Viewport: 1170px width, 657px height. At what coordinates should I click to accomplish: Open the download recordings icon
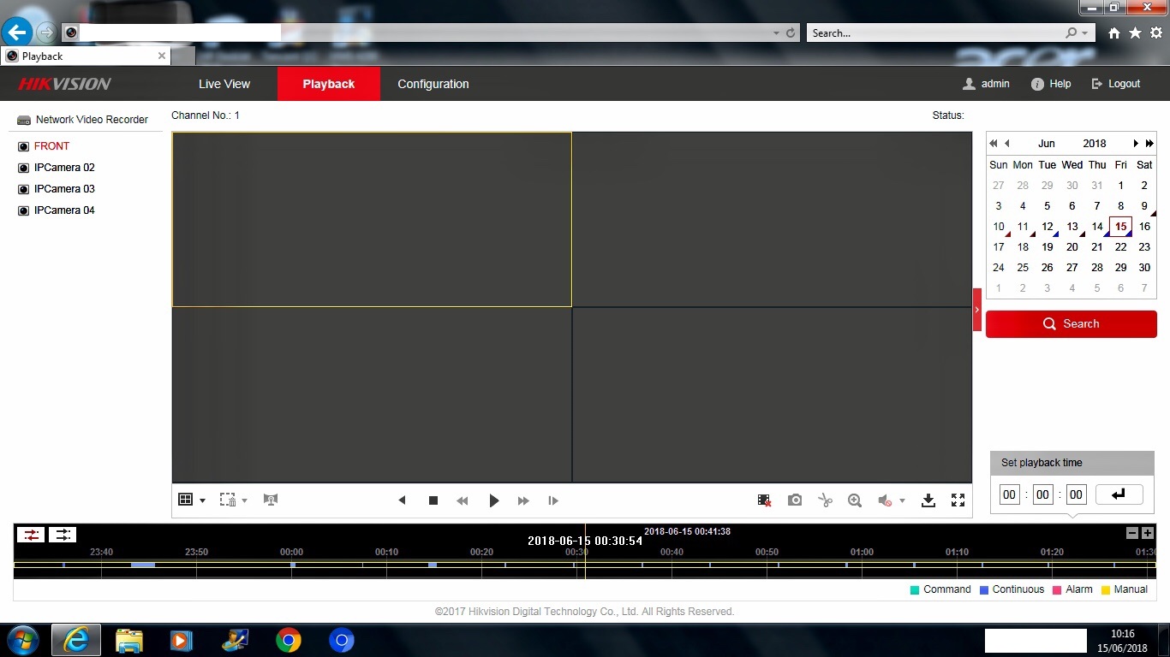928,500
